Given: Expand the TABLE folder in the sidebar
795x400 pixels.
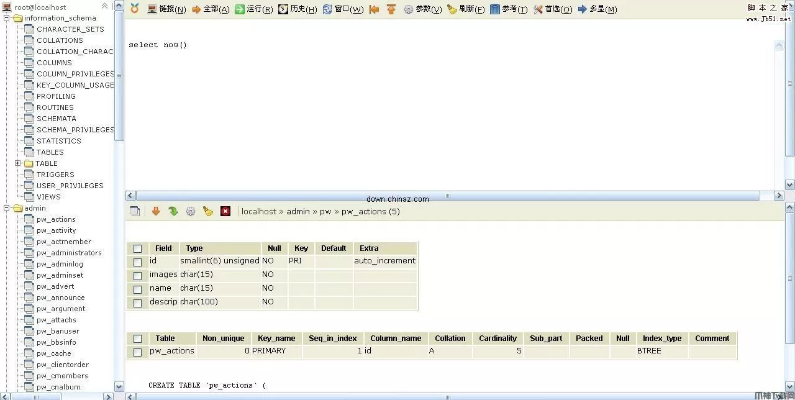Looking at the screenshot, I should point(18,163).
